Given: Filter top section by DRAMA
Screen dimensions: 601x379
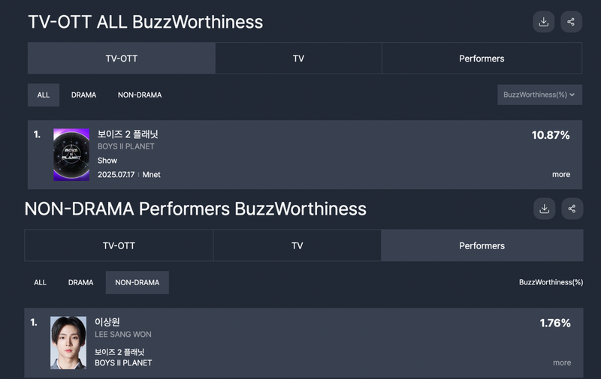Looking at the screenshot, I should 83,95.
